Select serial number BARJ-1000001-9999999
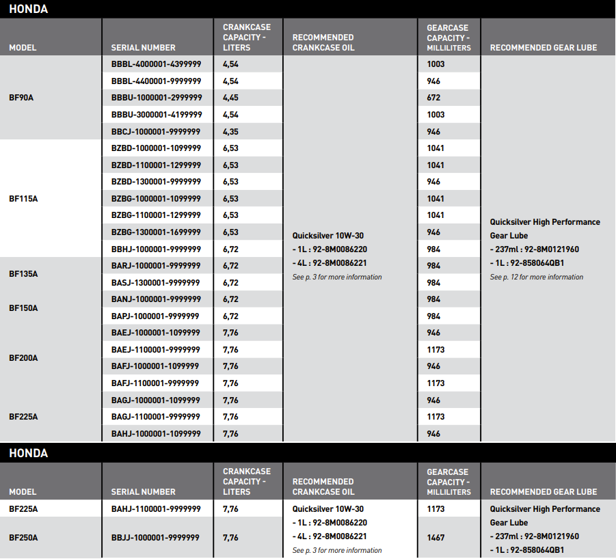The image size is (616, 559). coord(156,266)
